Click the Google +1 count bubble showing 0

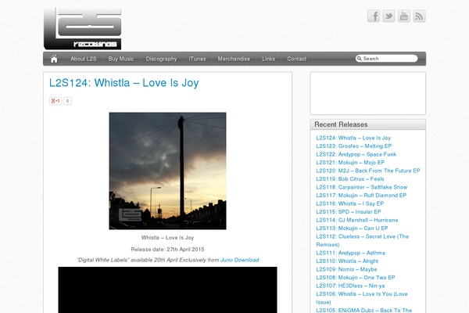67,101
